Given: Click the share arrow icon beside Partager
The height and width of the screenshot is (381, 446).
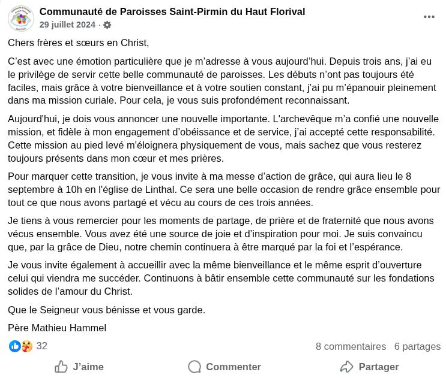Looking at the screenshot, I should pyautogui.click(x=346, y=367).
